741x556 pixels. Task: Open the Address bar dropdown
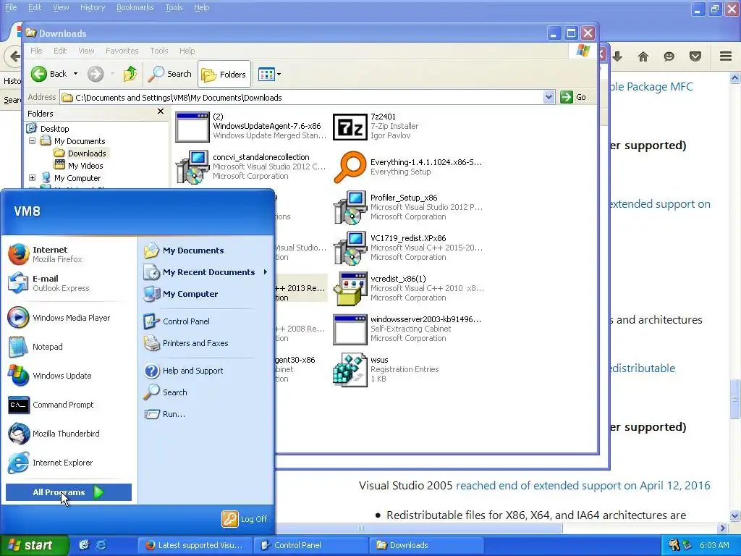(549, 98)
